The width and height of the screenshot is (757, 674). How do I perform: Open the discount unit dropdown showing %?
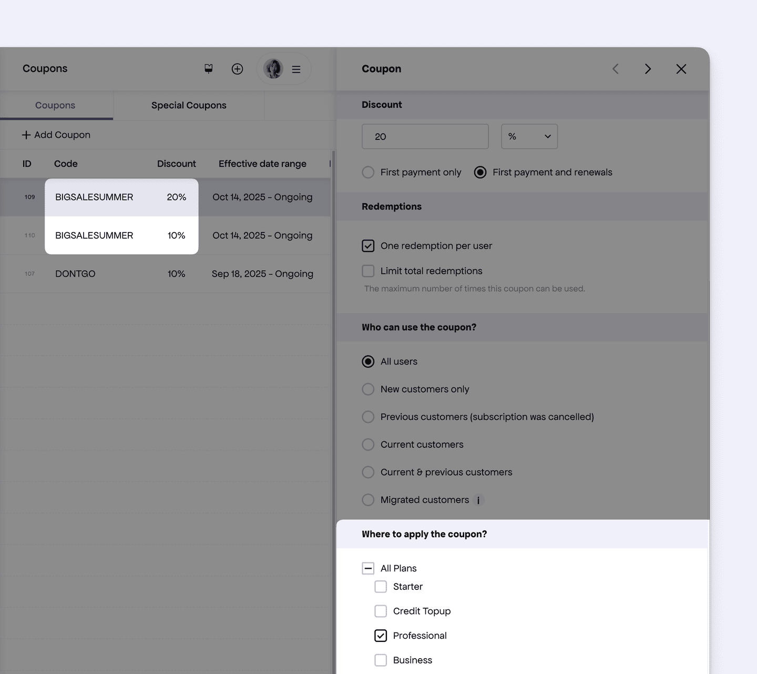(529, 136)
